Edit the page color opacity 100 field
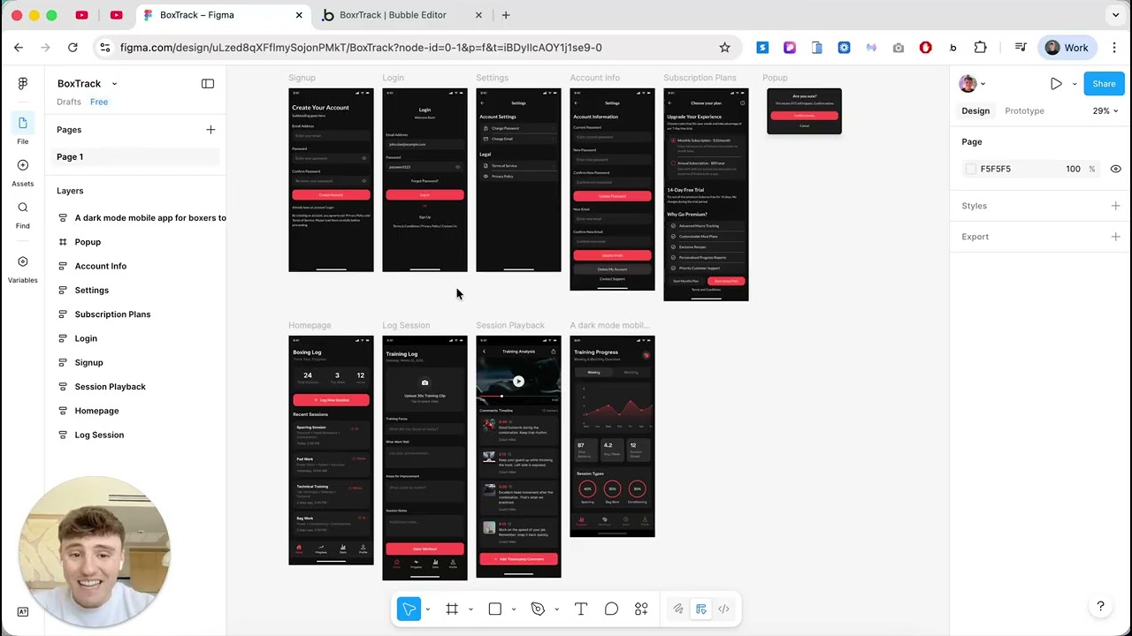 1073,169
